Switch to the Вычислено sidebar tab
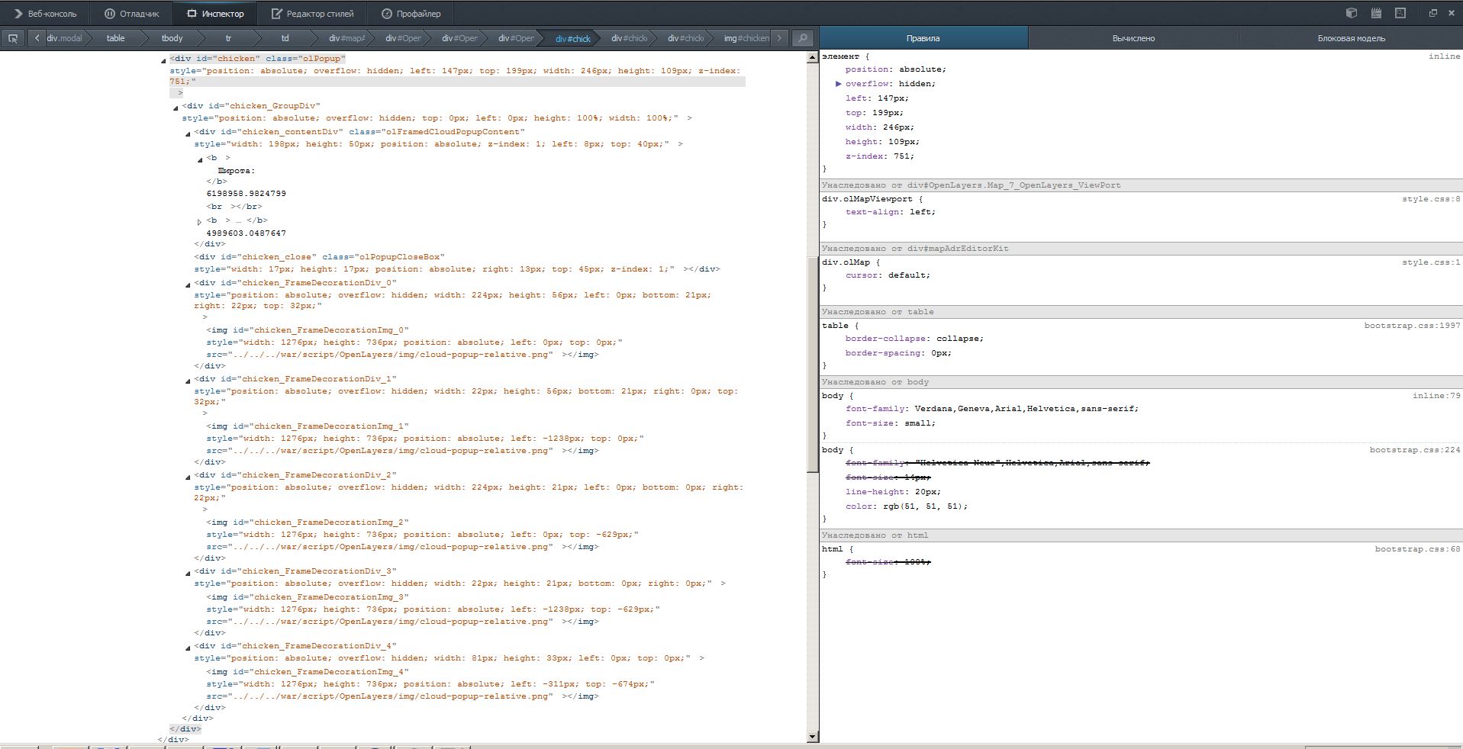This screenshot has width=1463, height=749. tap(1133, 38)
